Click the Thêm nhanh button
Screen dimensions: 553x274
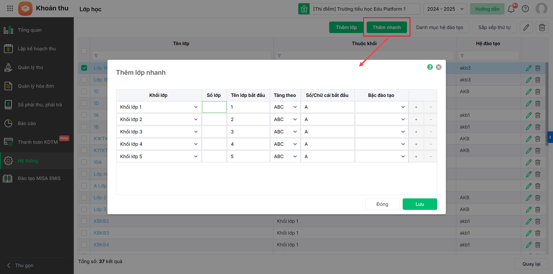click(387, 27)
